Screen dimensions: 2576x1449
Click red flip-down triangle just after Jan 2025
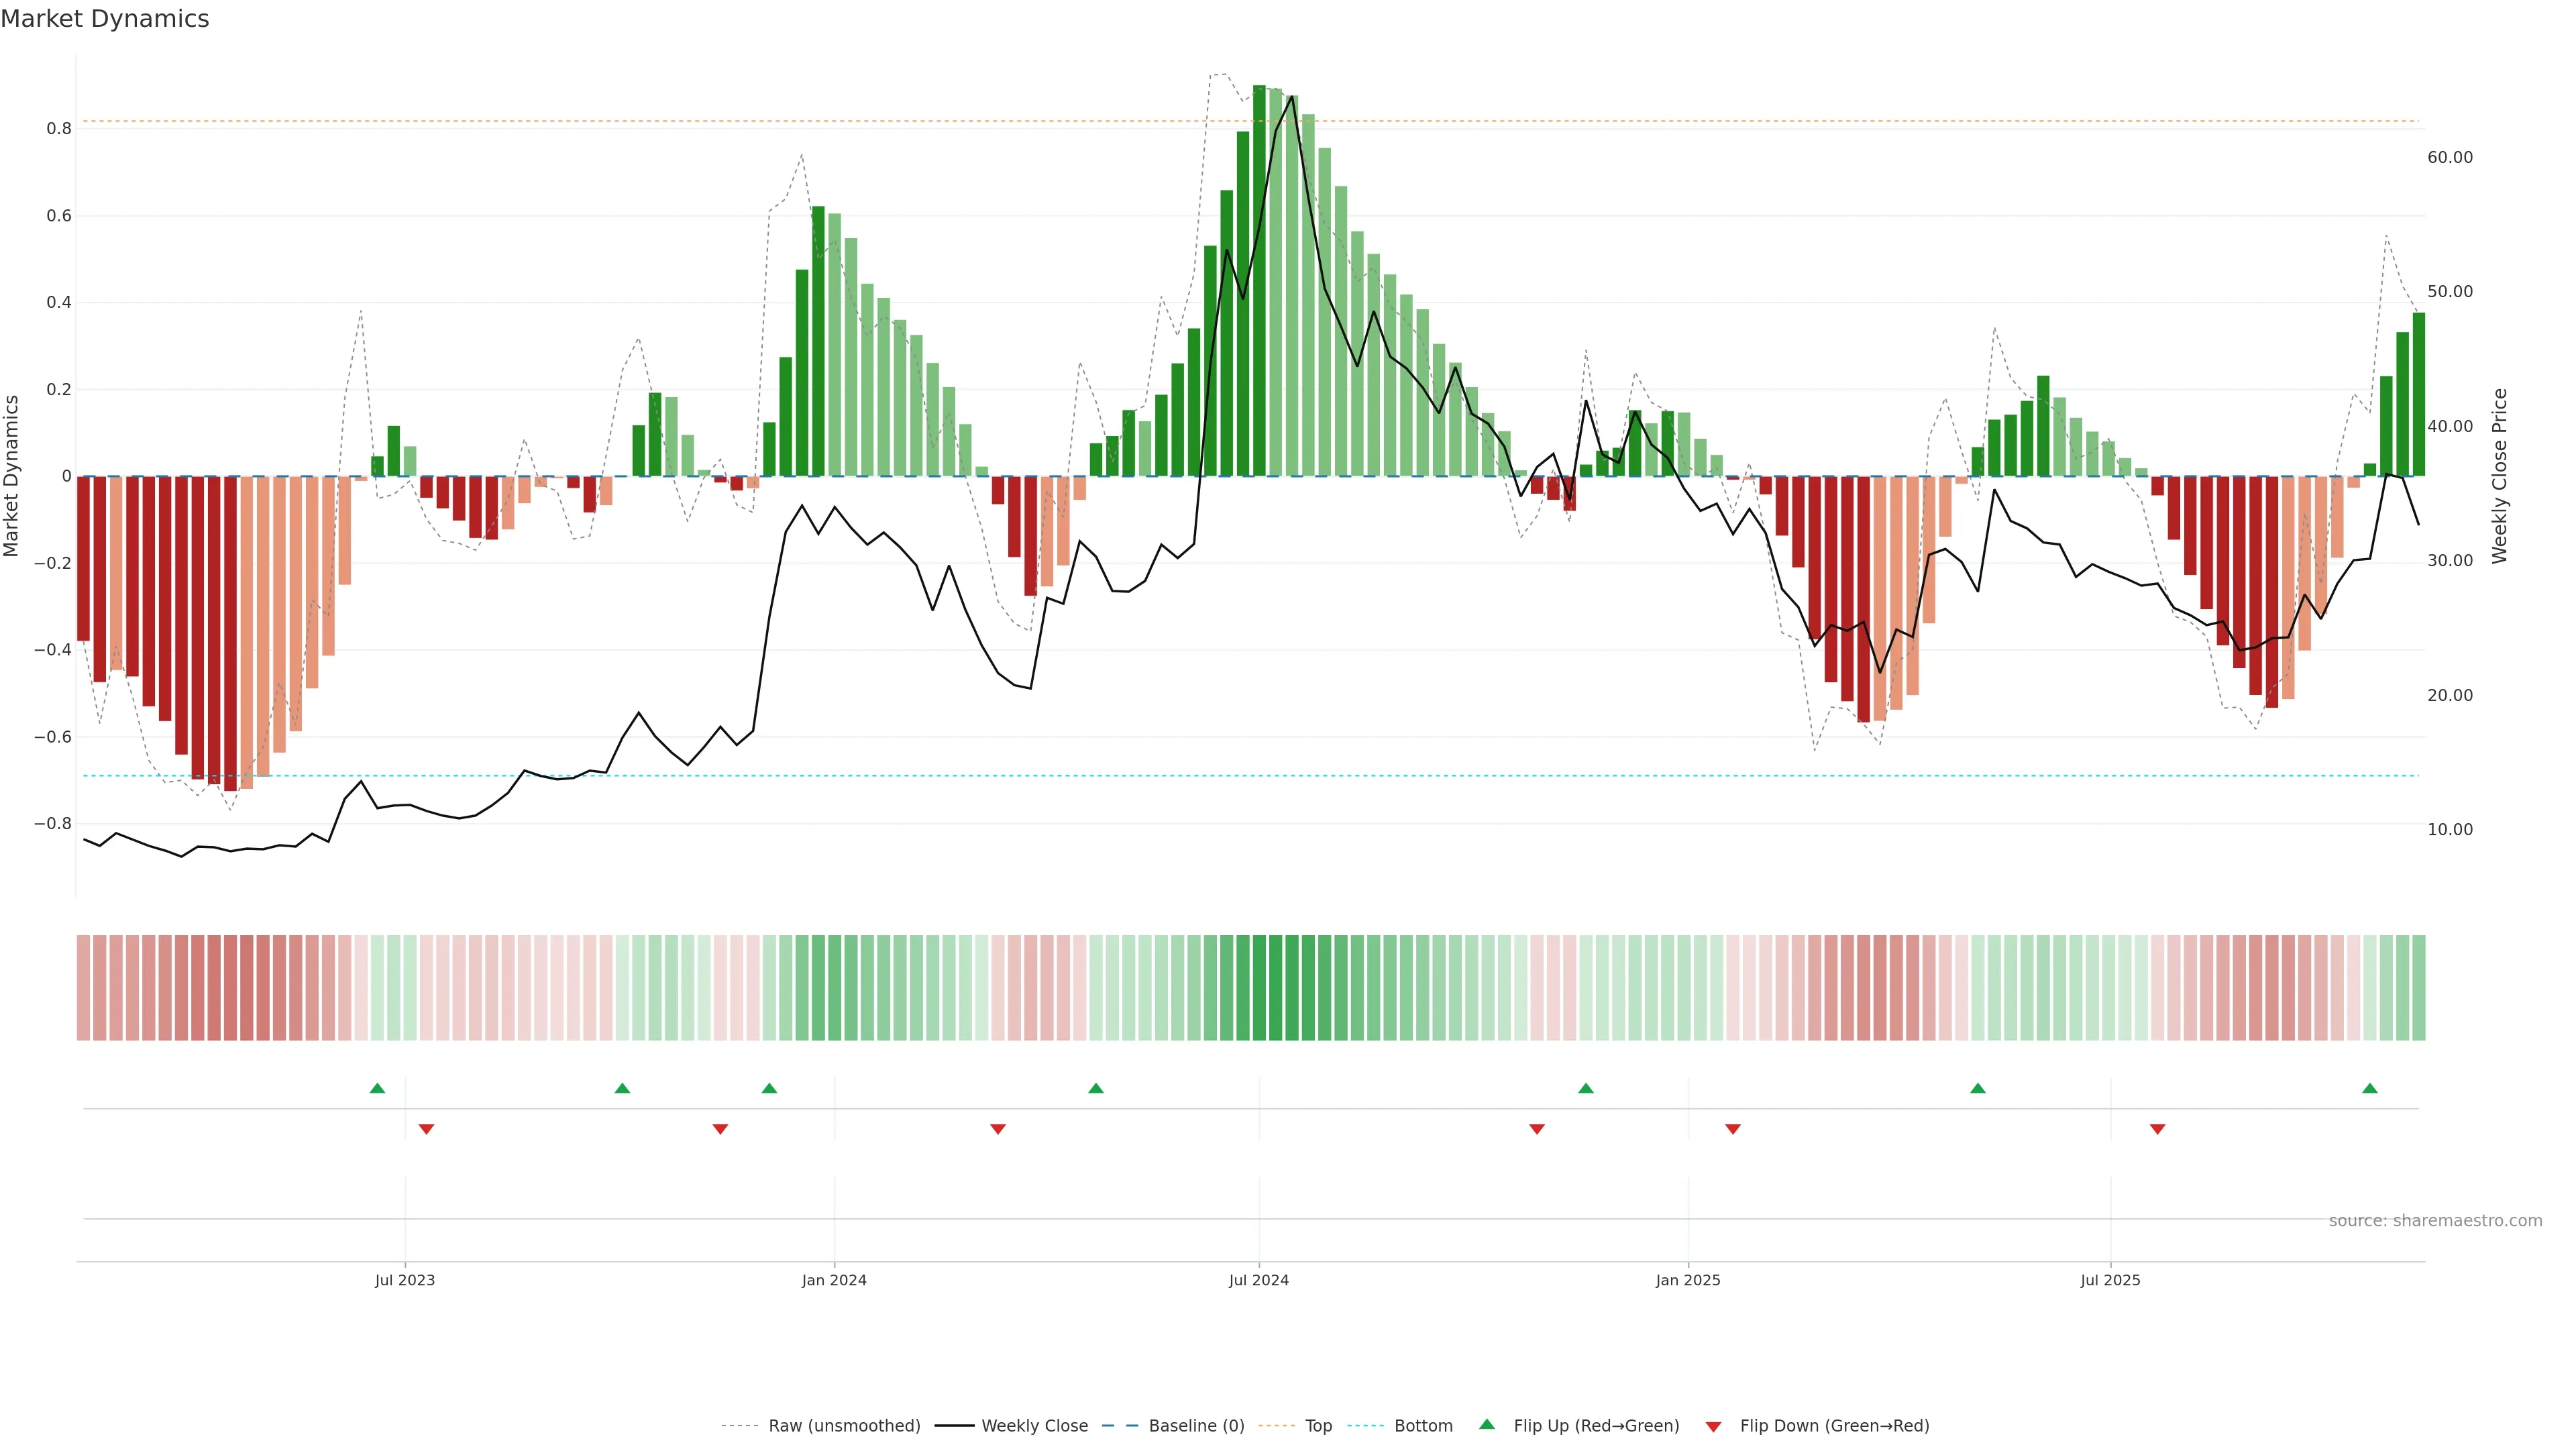click(1733, 1129)
